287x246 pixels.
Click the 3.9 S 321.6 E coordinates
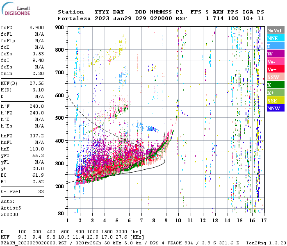tap(218, 243)
